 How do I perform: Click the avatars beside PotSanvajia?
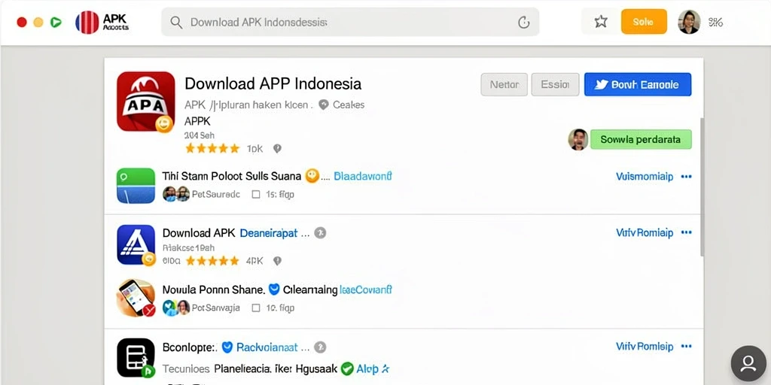(x=176, y=308)
